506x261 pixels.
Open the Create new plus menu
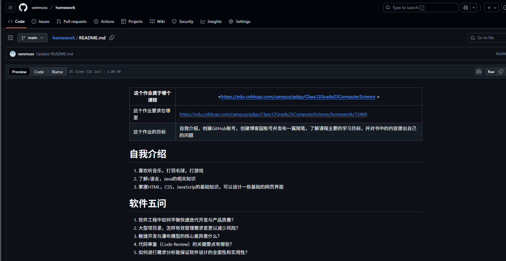[x=492, y=8]
